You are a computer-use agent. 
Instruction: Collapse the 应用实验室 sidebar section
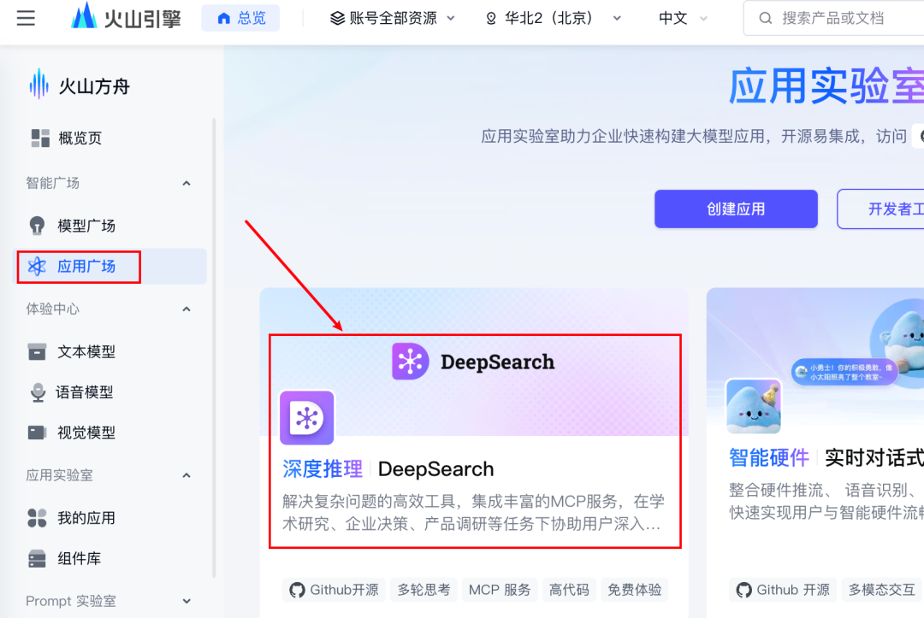[x=187, y=475]
